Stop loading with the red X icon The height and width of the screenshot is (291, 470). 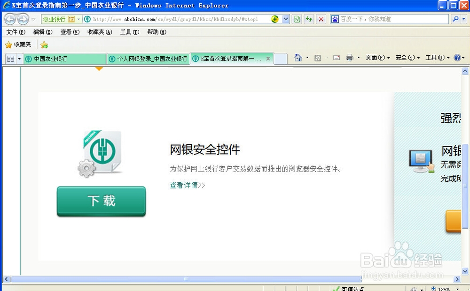pyautogui.click(x=321, y=19)
